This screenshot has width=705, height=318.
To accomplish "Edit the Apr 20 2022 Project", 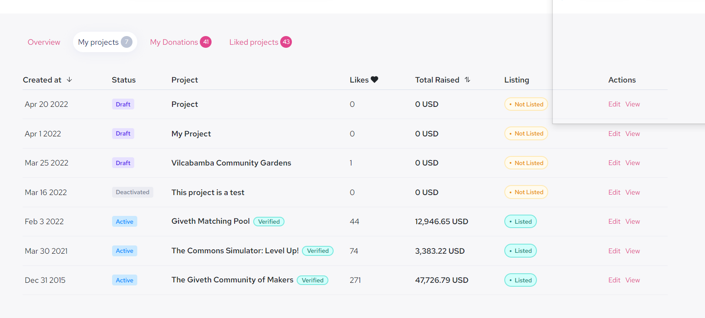I will click(614, 104).
